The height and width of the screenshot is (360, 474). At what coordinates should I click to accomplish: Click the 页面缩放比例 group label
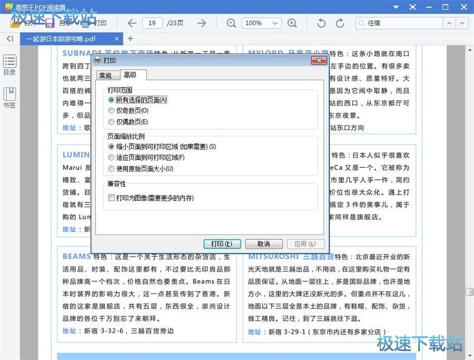[126, 136]
